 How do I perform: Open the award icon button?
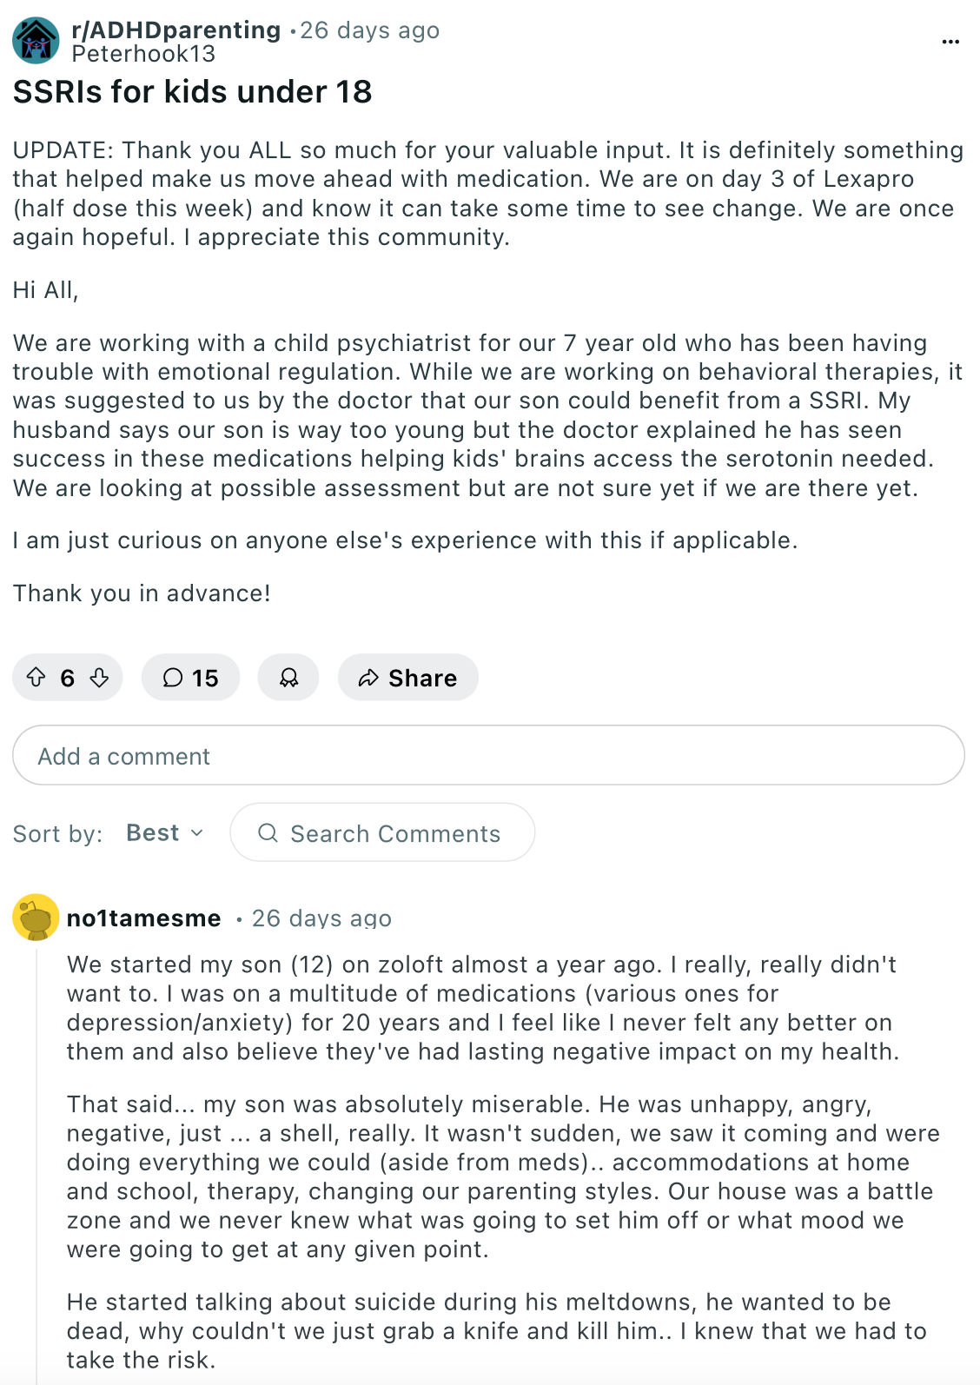click(x=288, y=678)
